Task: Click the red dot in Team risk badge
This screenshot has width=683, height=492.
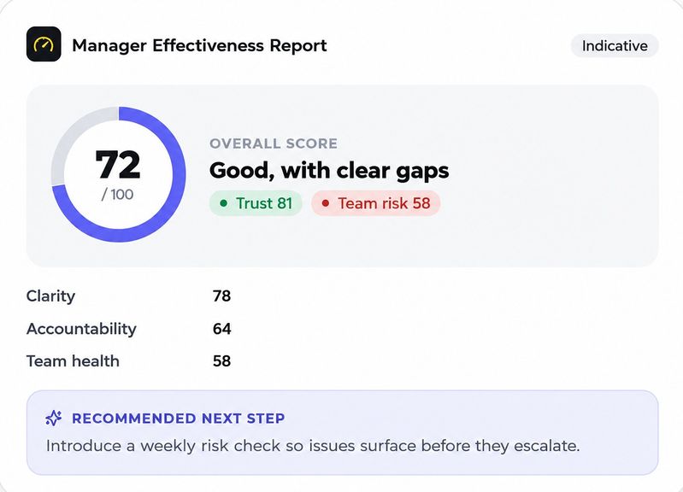Action: 325,203
